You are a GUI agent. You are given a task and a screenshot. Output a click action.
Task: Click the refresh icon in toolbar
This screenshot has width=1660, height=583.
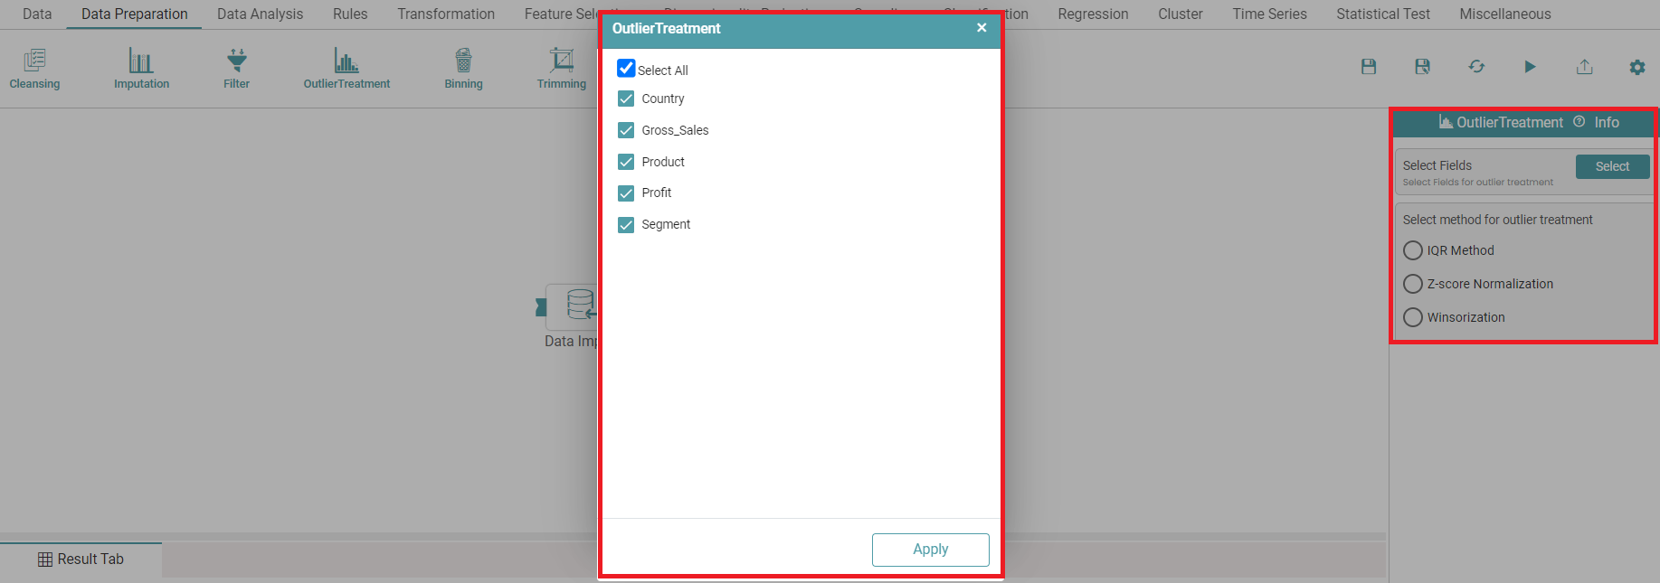1476,67
